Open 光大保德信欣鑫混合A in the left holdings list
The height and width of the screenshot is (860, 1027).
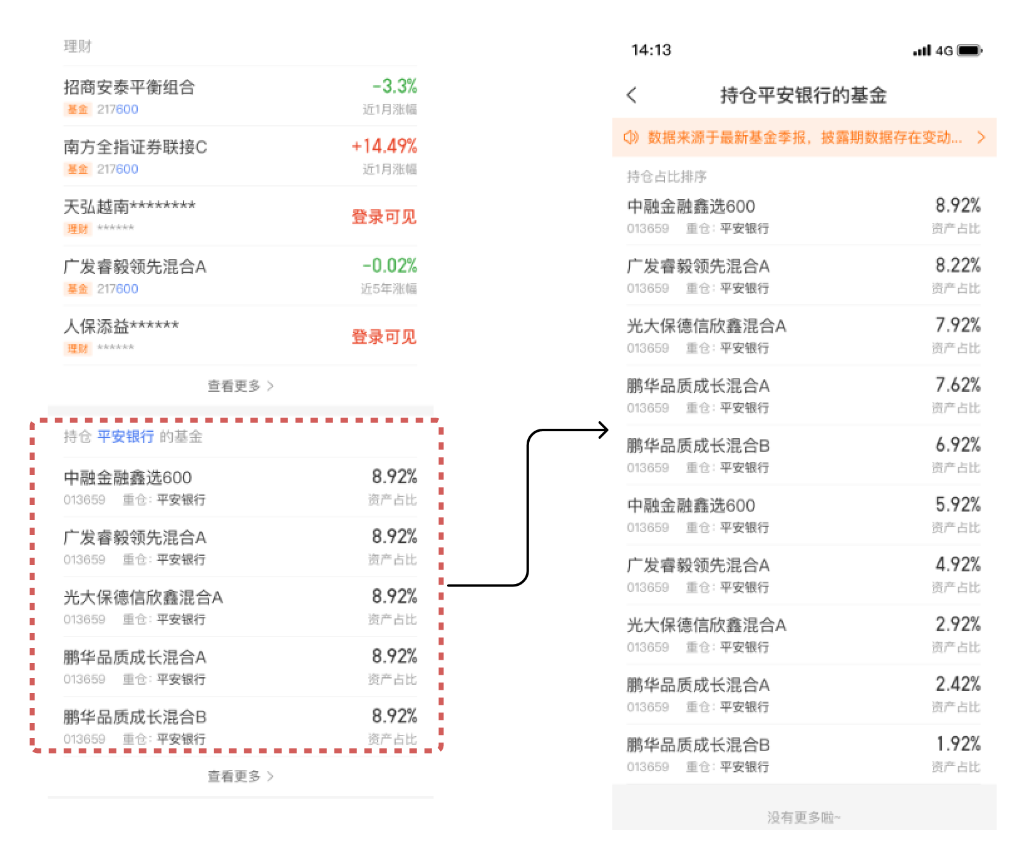click(240, 607)
